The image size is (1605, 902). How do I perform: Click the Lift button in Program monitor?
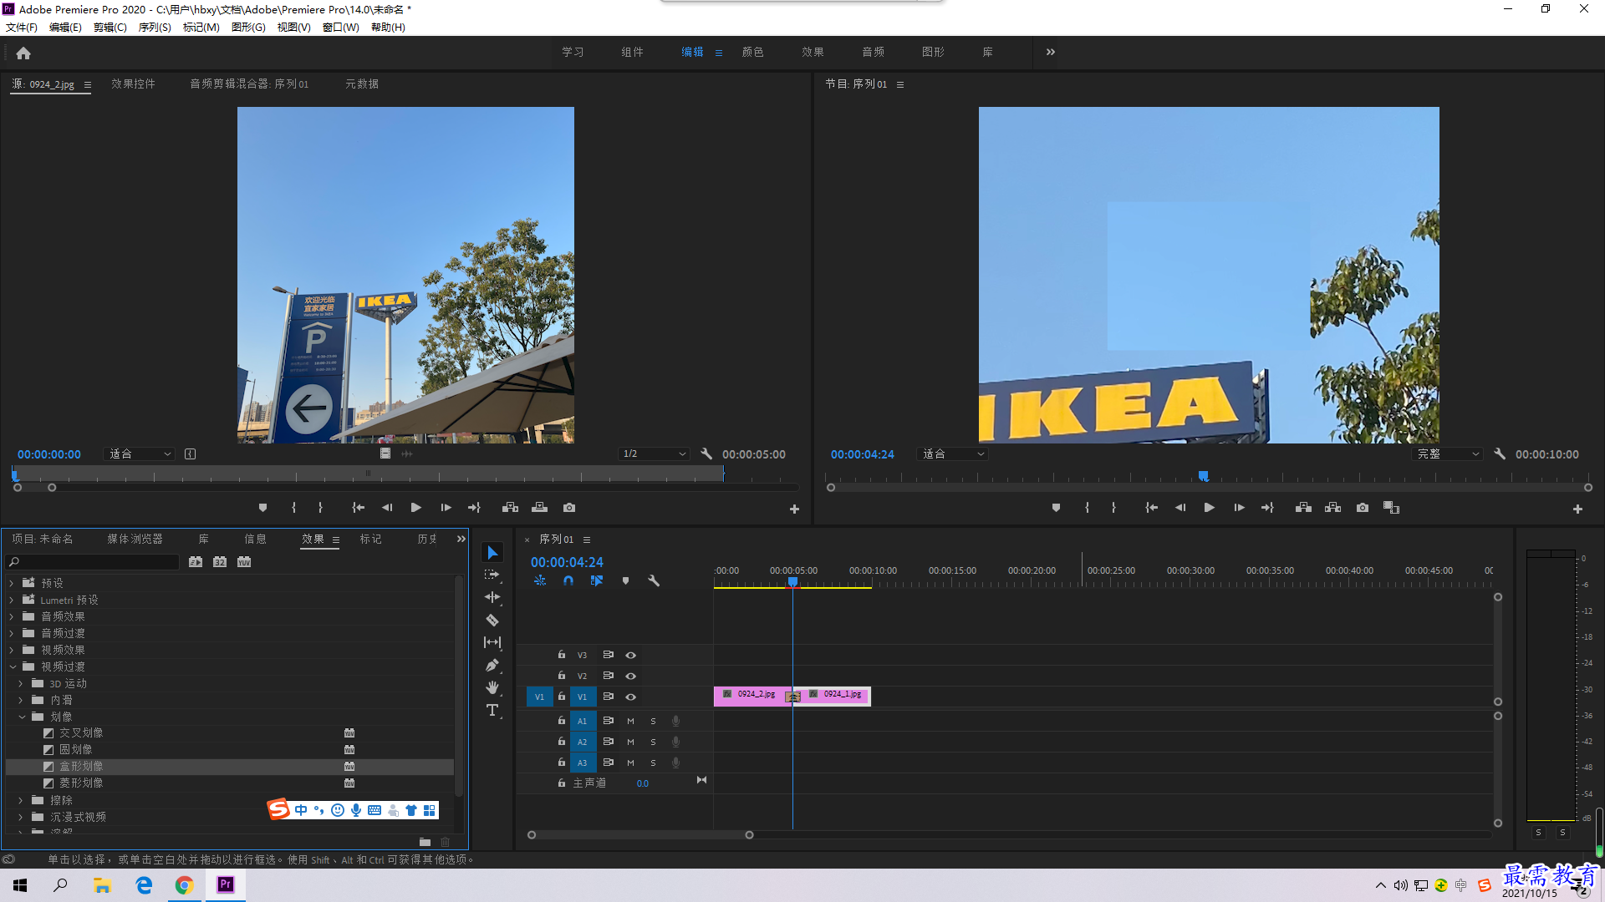(x=1303, y=508)
